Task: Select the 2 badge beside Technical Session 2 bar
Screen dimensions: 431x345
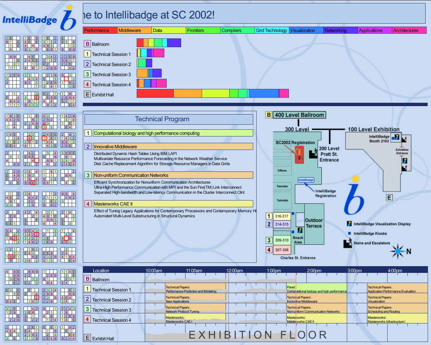Action: pos(88,64)
